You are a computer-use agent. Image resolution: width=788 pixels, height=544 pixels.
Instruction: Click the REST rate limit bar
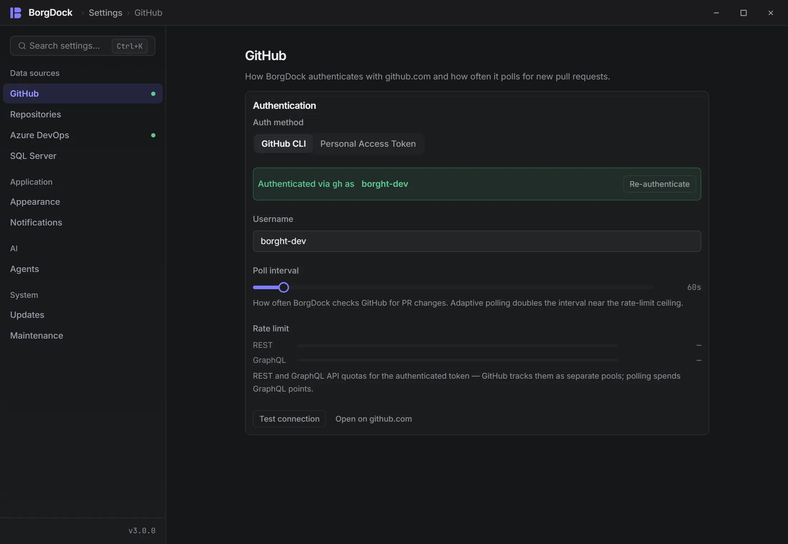click(458, 345)
